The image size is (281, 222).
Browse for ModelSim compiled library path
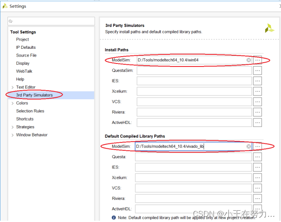click(x=257, y=146)
